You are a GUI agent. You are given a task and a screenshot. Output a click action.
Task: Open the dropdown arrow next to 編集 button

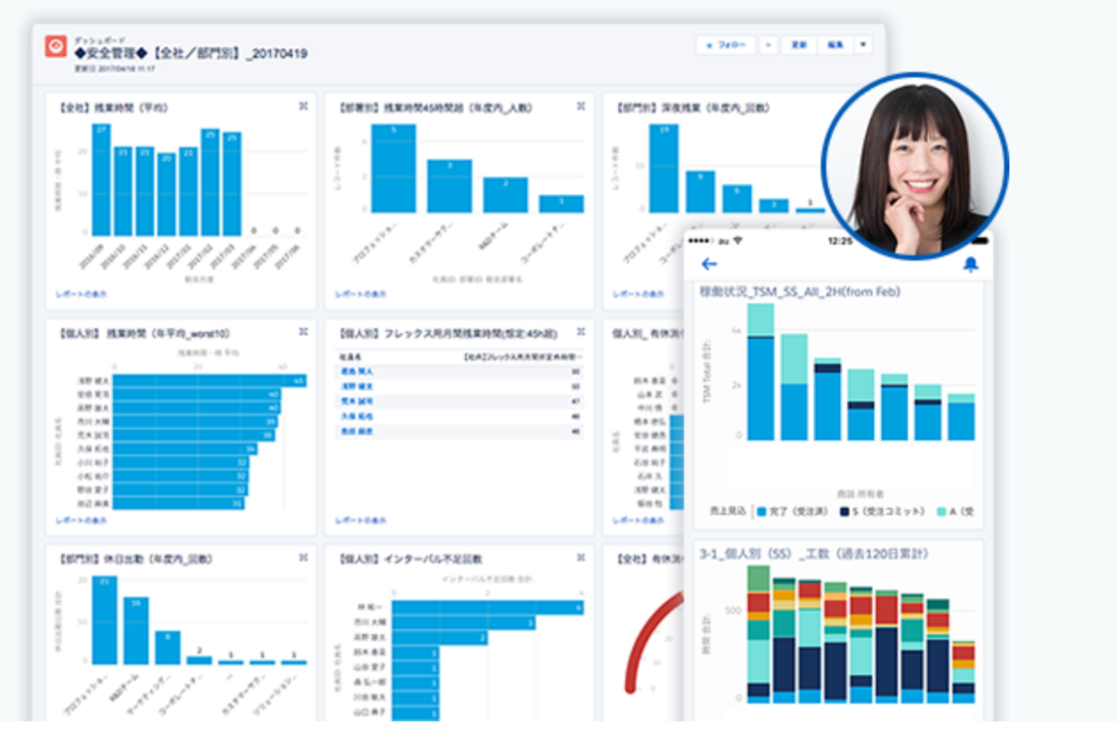pos(863,45)
